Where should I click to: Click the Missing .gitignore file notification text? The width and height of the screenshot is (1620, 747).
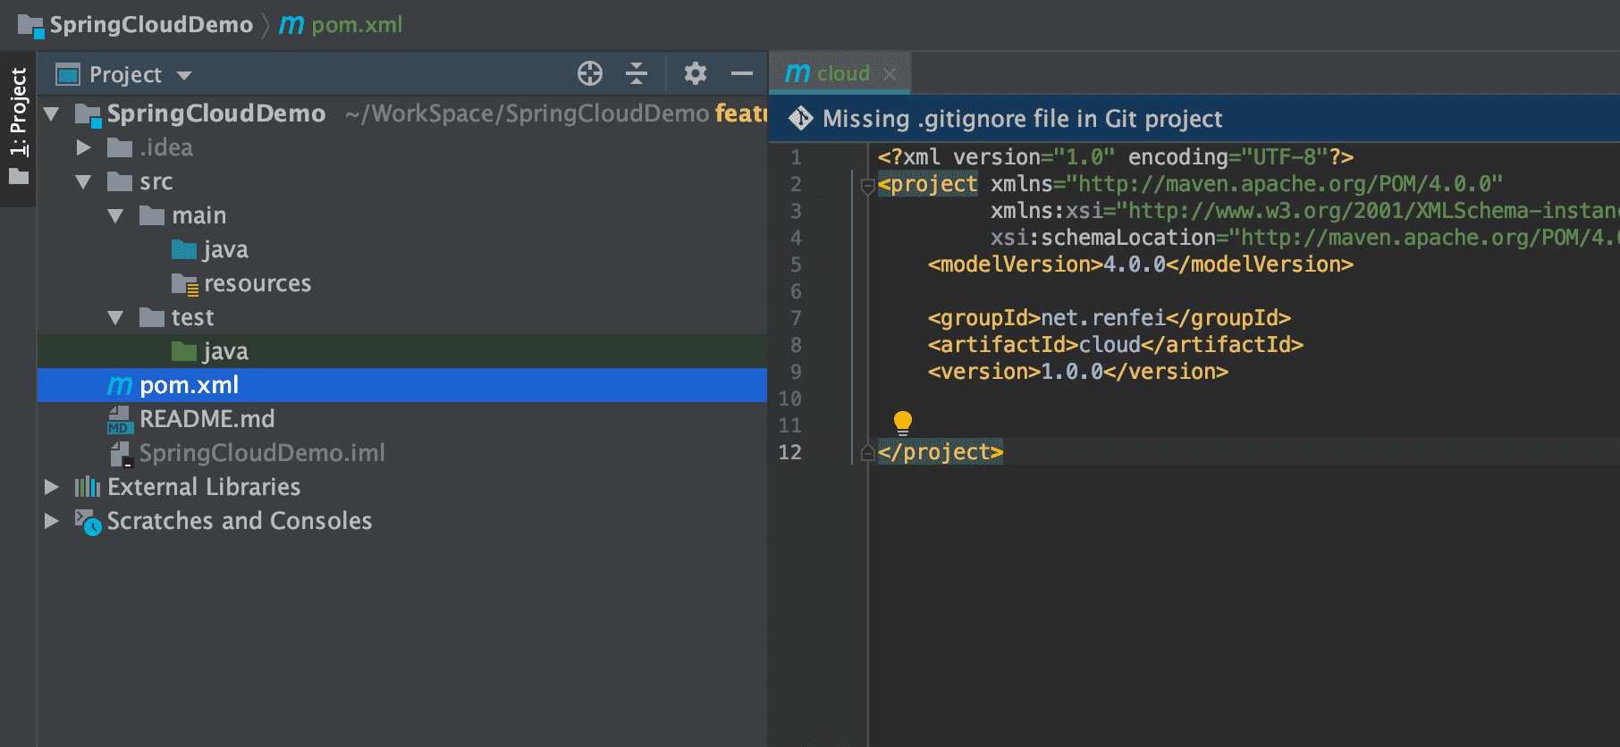1022,119
